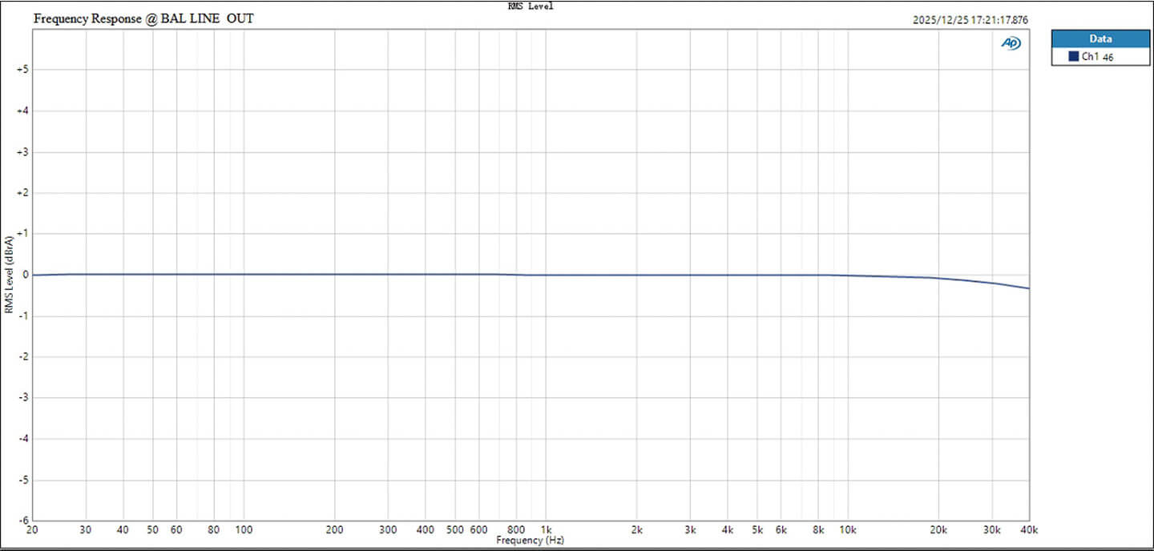Image resolution: width=1154 pixels, height=551 pixels.
Task: Click the "+3" level axis label
Action: coord(22,151)
